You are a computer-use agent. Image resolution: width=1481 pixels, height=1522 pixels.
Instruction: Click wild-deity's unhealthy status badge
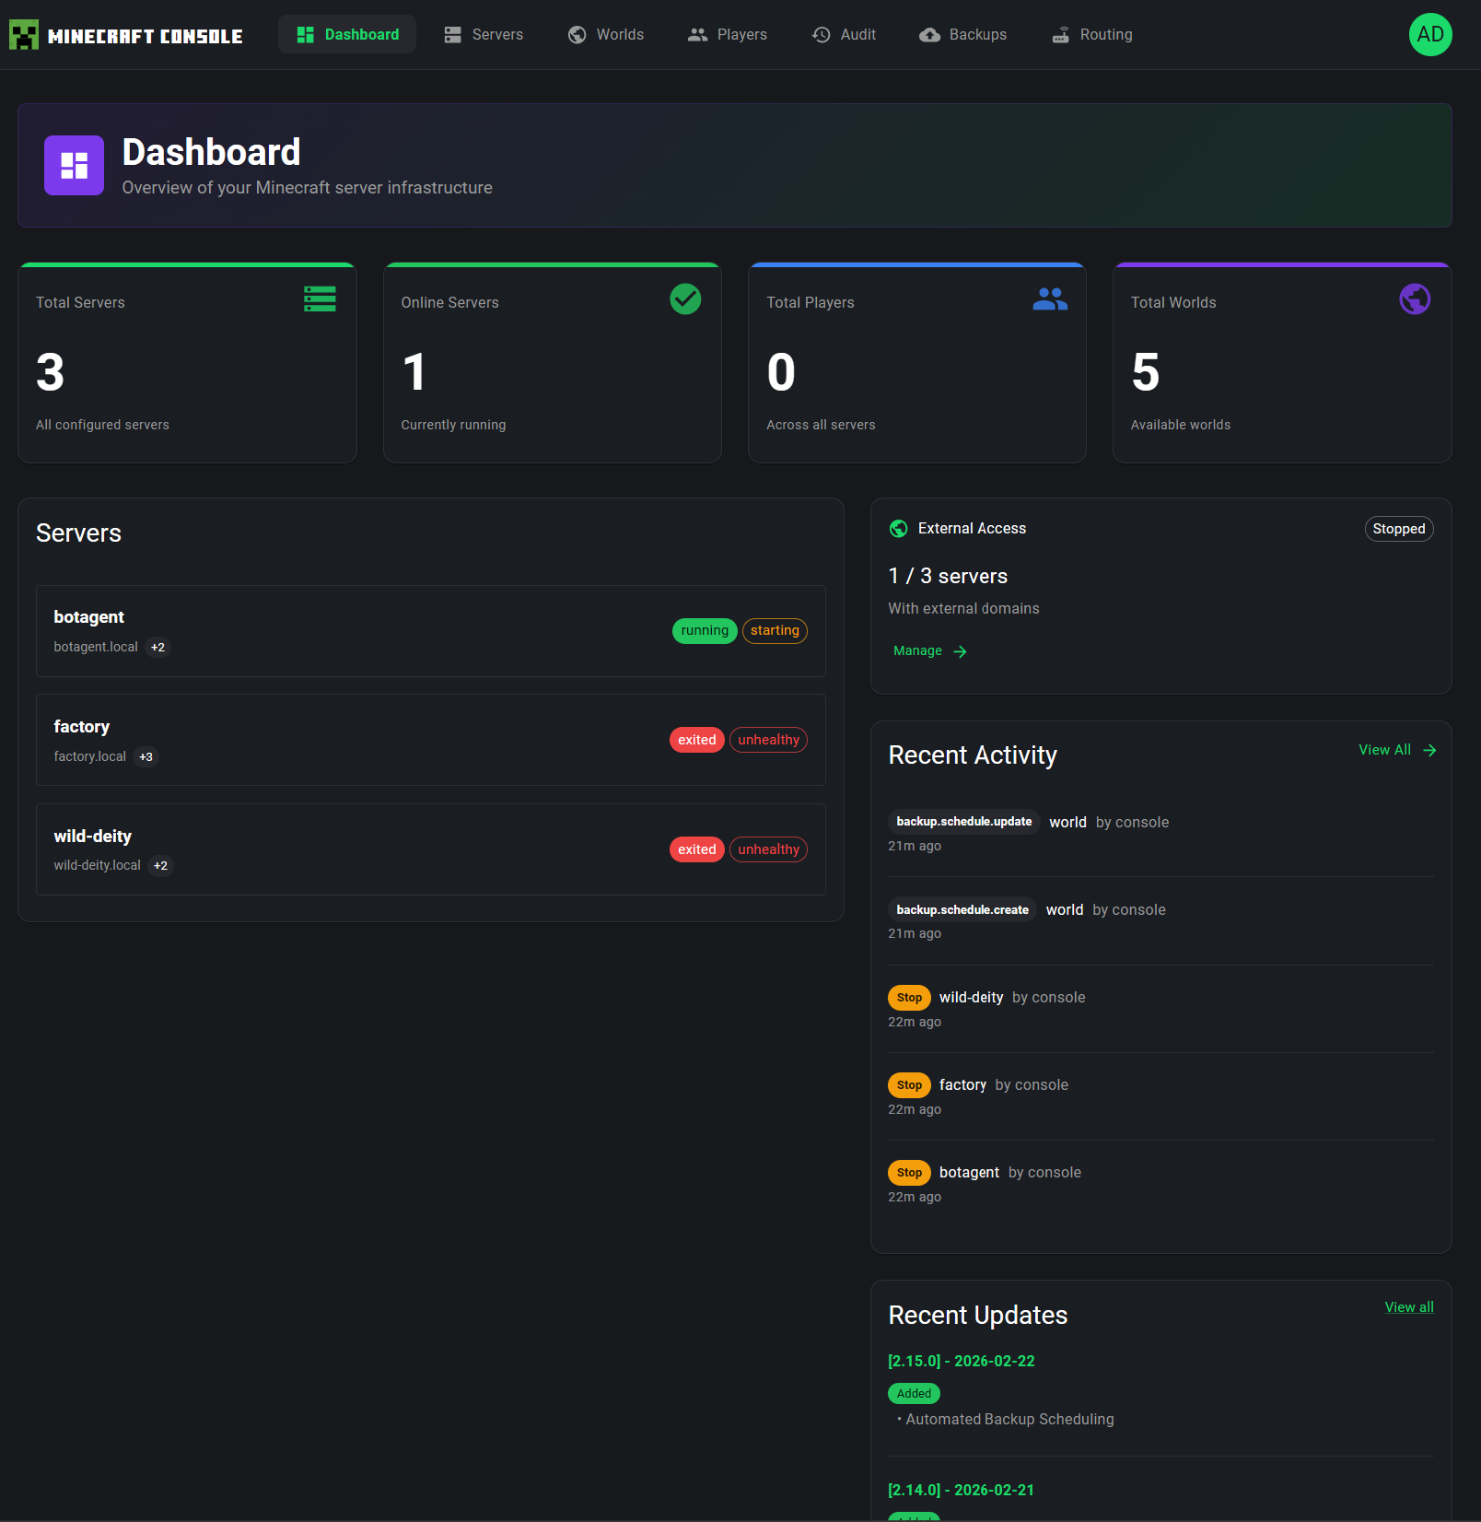(768, 849)
